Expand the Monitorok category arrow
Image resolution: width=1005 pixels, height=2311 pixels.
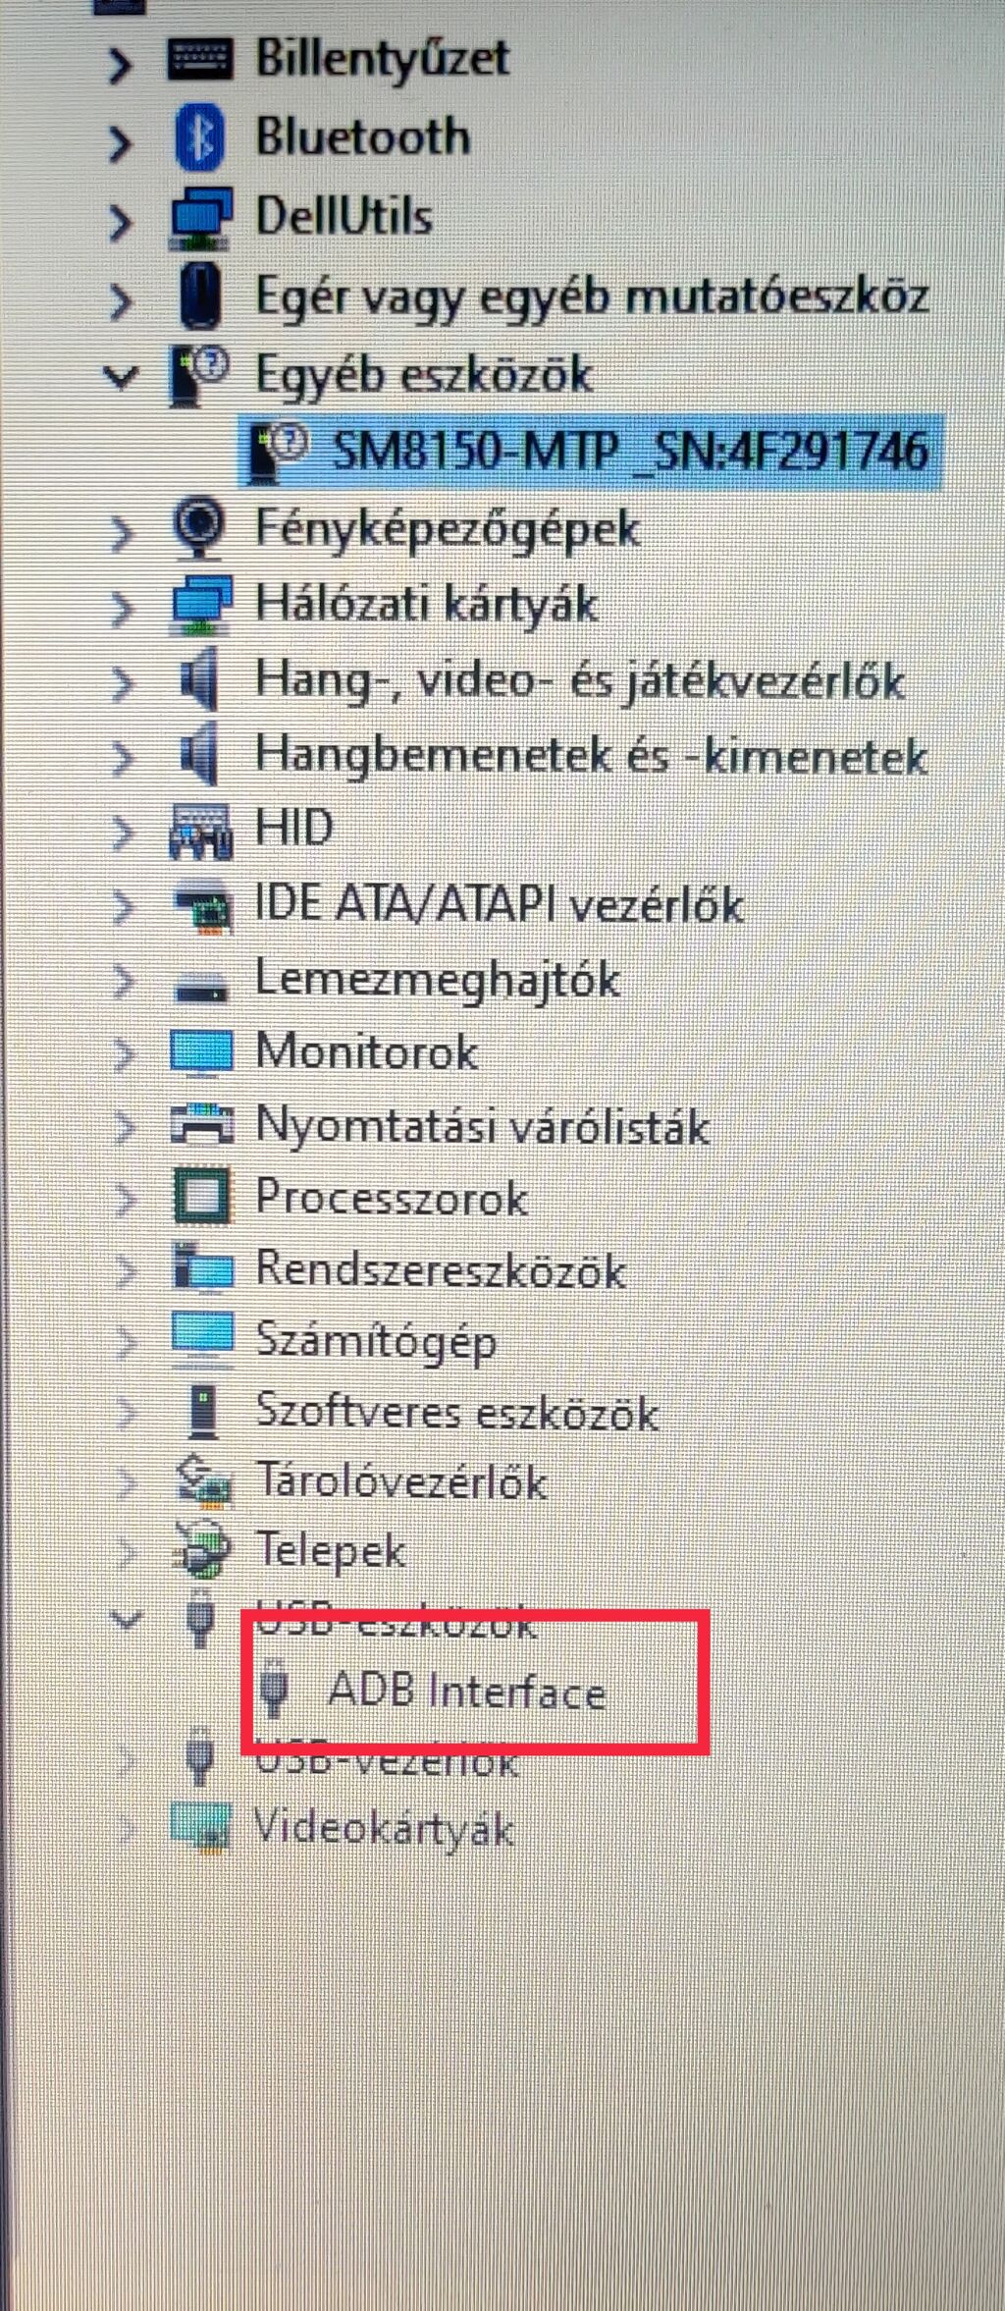(x=124, y=1054)
